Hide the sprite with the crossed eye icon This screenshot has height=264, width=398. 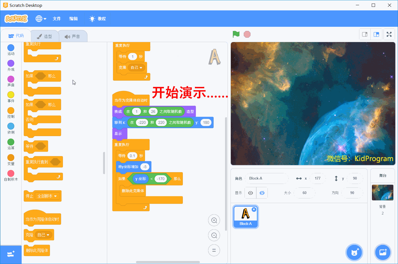point(262,193)
